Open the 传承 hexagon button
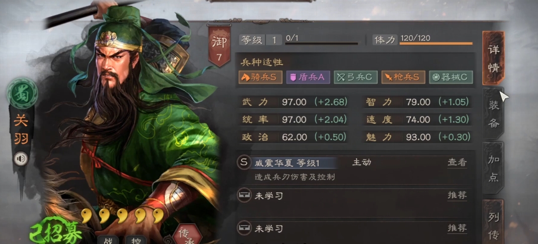This screenshot has height=244, width=538. point(187,234)
